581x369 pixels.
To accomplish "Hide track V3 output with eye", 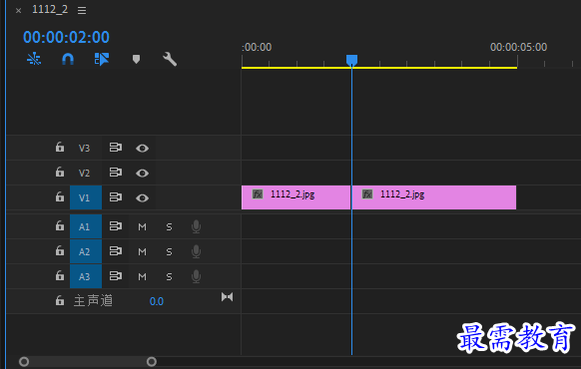I will (x=142, y=149).
